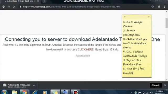Screen dimensions: 168x94
Task: Click the network signal tray icon
Action: [x=148, y=93]
